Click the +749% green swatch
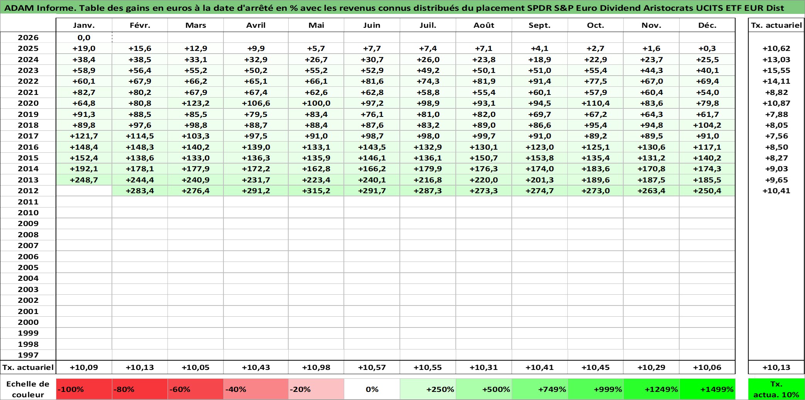The width and height of the screenshot is (805, 400). [539, 389]
